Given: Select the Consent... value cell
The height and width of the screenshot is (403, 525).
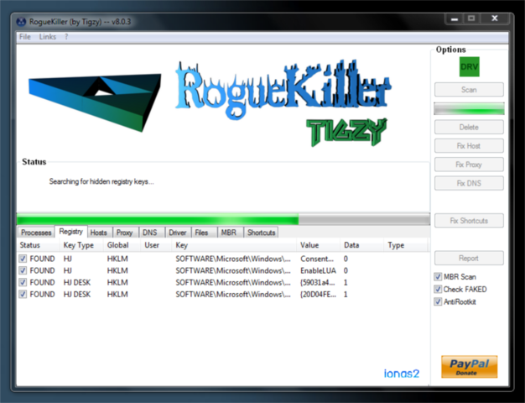Looking at the screenshot, I should (317, 259).
